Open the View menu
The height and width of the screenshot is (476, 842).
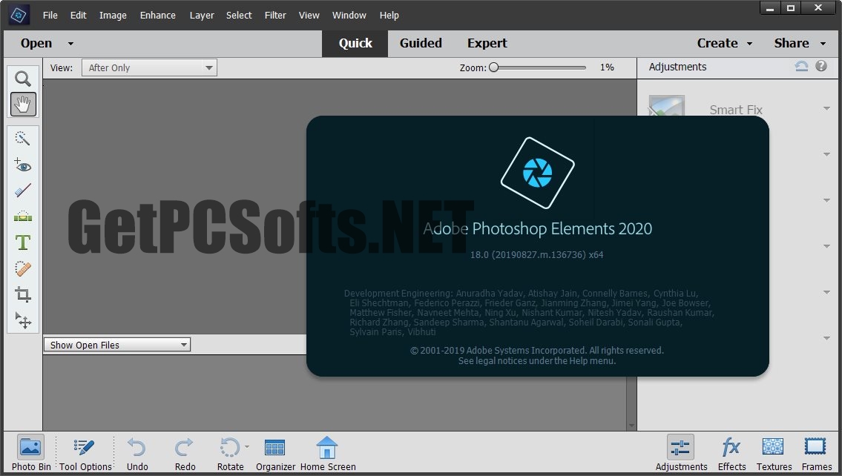click(309, 15)
